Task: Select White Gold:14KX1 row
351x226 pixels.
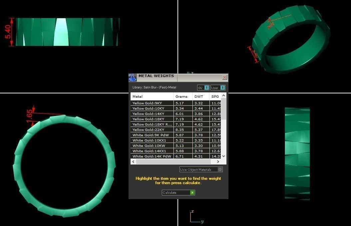Action: pos(176,151)
